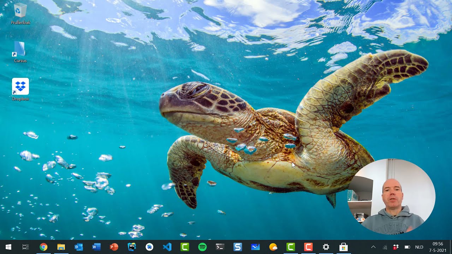
Task: Open the red Camtasia Recorder taskbar icon
Action: (308, 247)
